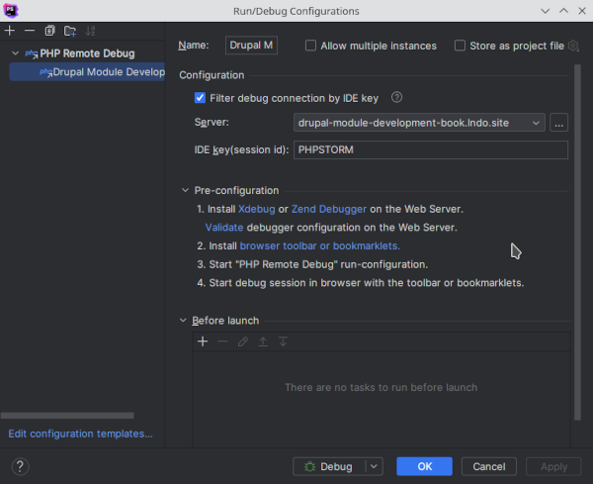Remove the selected configuration

pyautogui.click(x=30, y=31)
